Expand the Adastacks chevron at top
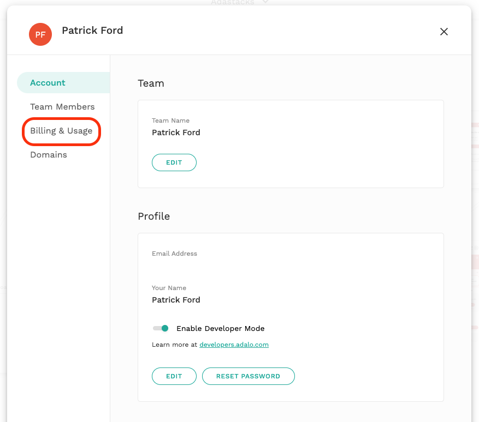 pos(266,3)
